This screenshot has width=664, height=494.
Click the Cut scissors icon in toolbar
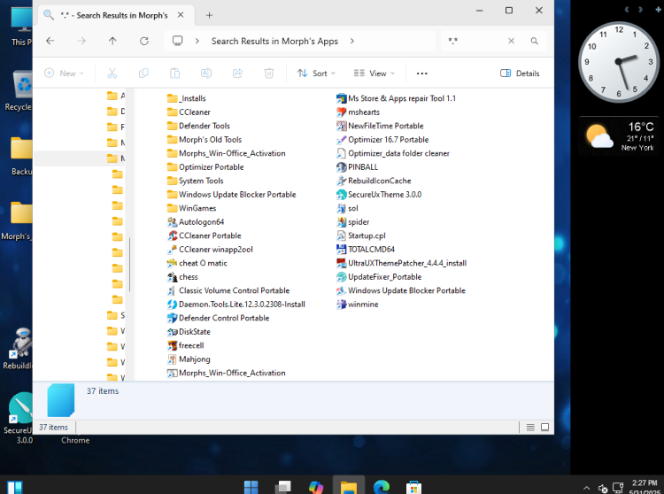pyautogui.click(x=112, y=73)
